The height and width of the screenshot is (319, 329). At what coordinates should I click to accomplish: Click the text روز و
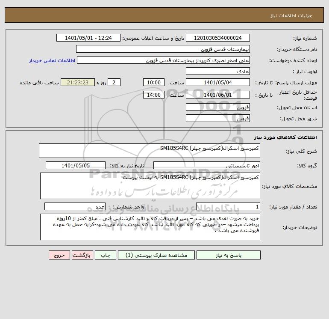click(101, 83)
